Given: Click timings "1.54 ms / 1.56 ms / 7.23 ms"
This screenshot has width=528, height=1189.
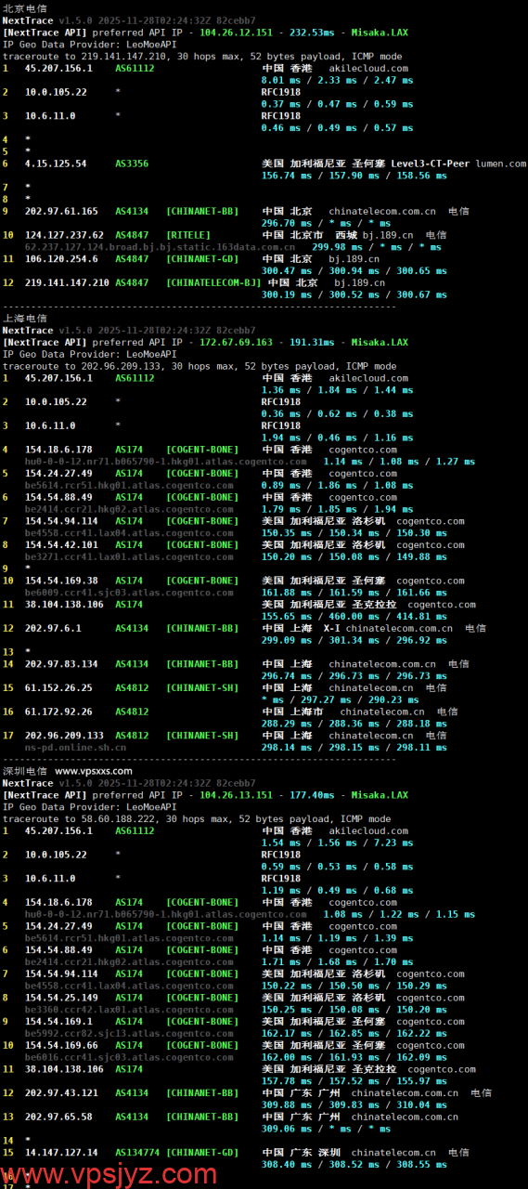Looking at the screenshot, I should (x=335, y=843).
